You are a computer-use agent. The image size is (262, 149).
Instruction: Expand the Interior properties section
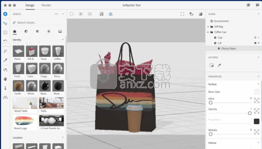tap(259, 143)
